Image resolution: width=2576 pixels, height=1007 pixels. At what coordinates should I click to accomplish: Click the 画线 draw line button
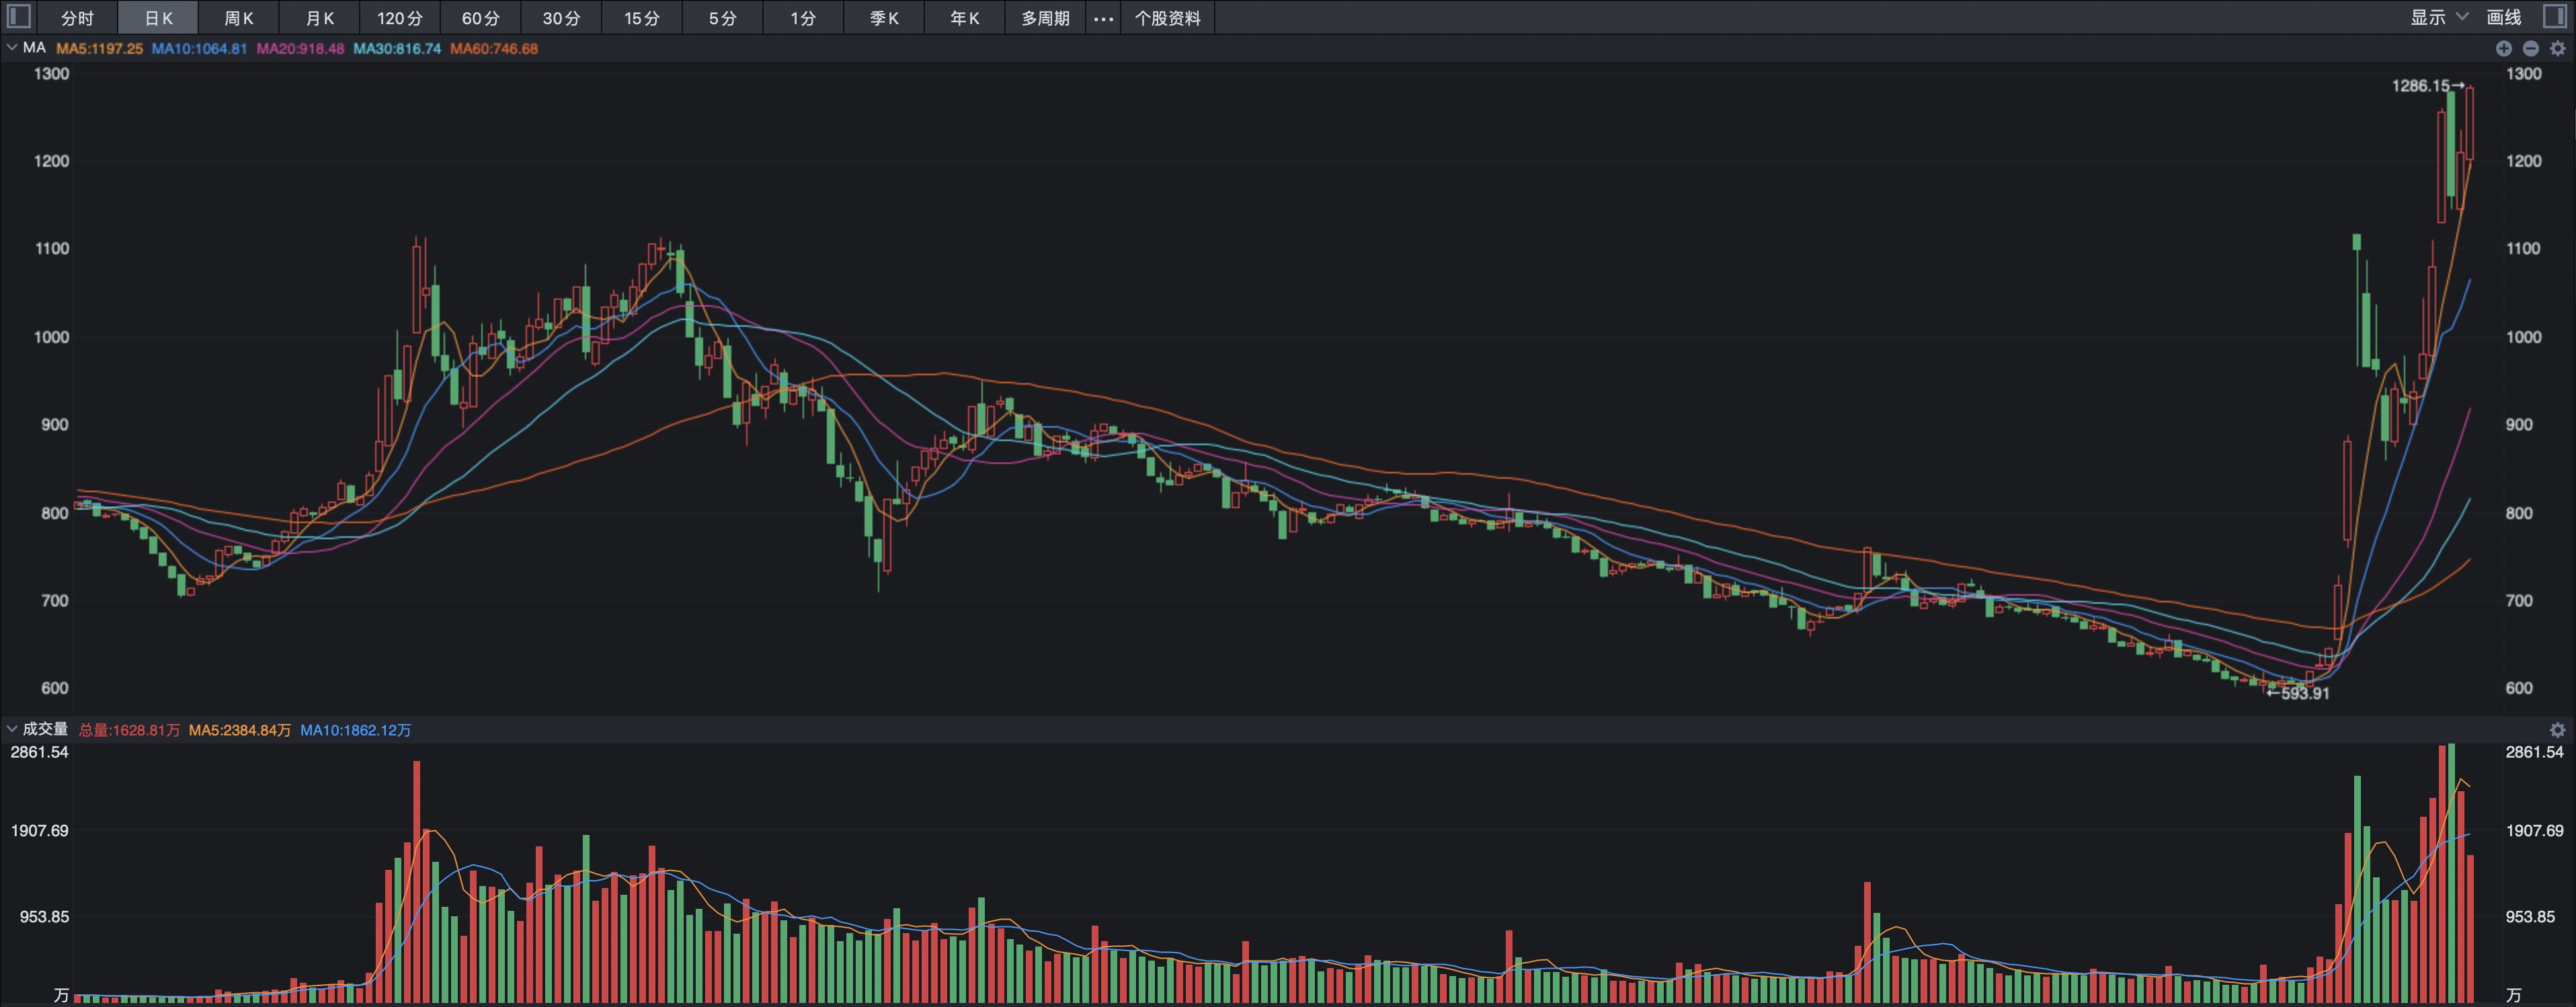coord(2503,17)
